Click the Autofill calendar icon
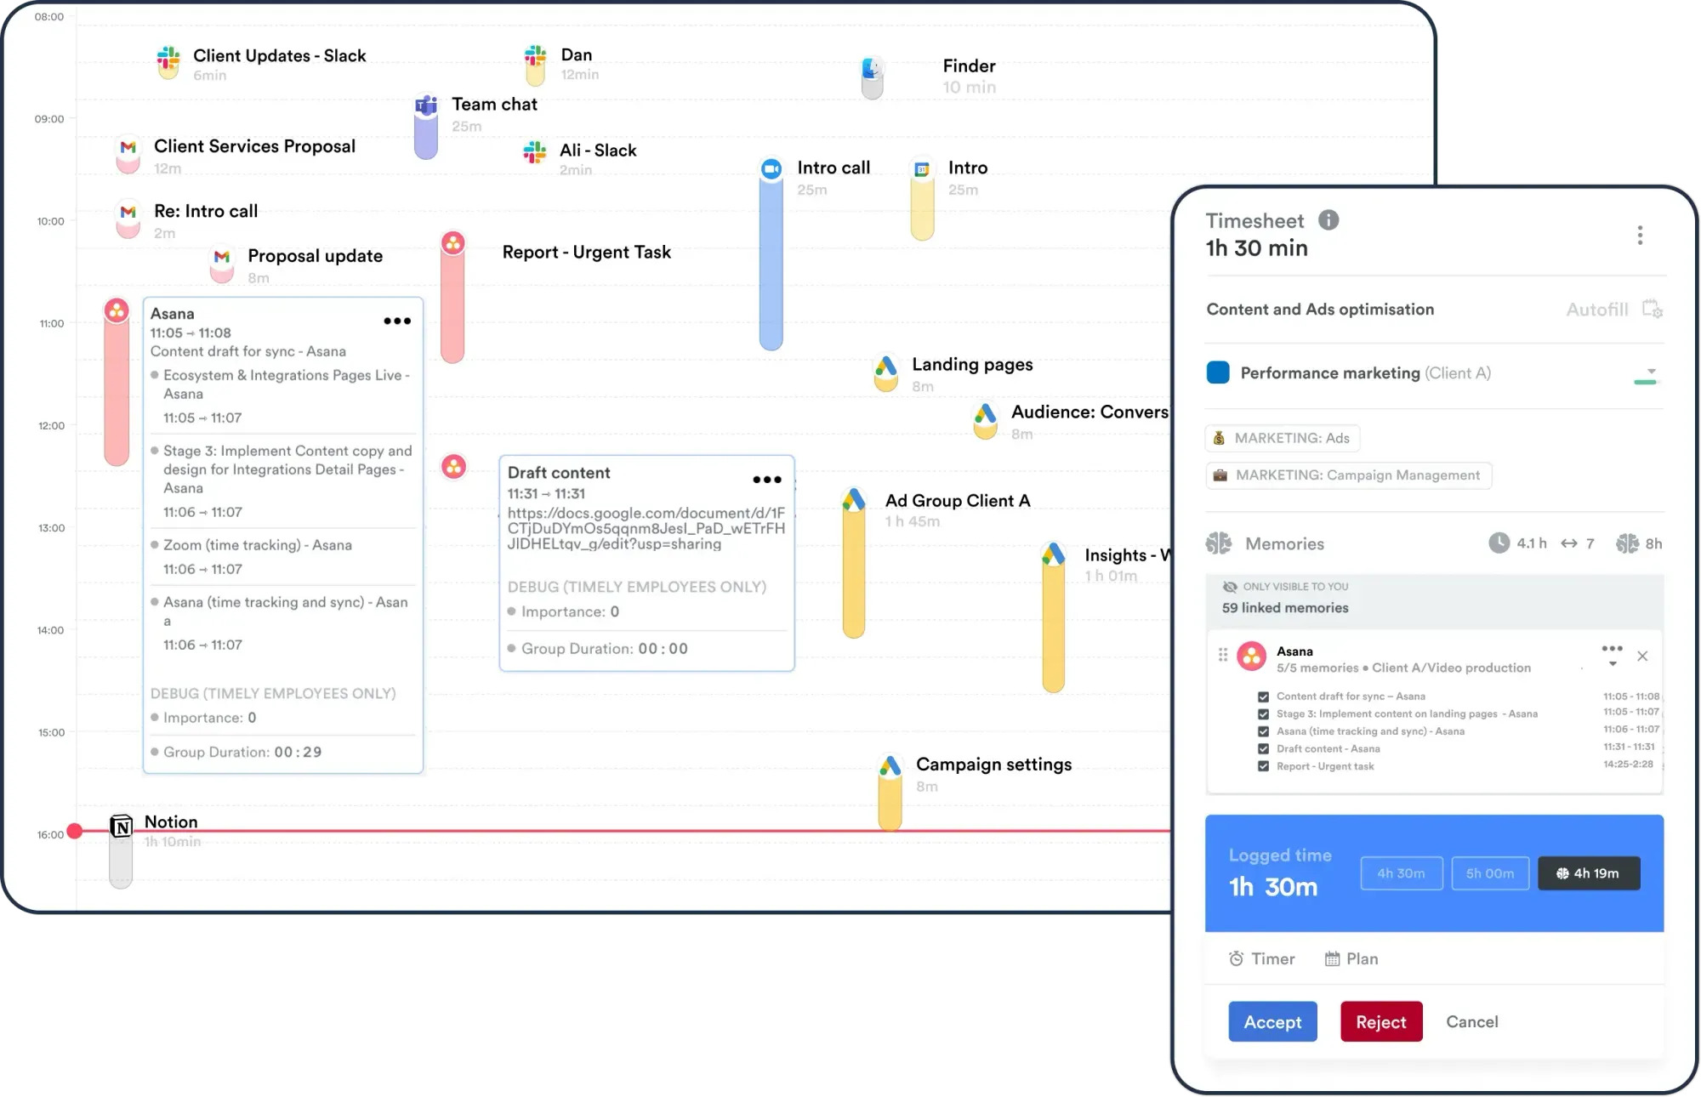Viewport: 1701px width, 1097px height. tap(1652, 309)
